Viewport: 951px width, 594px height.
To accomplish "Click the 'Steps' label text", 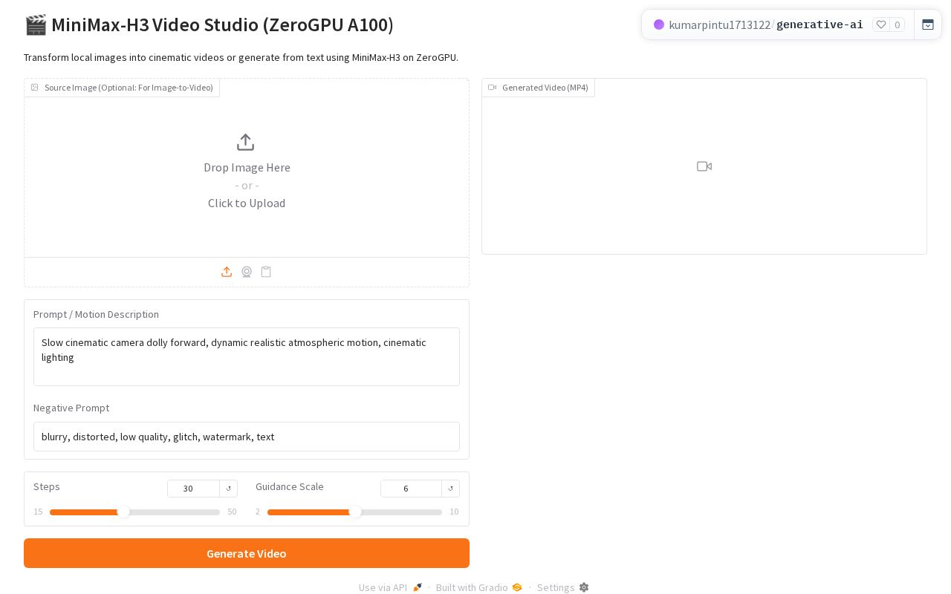I will (x=47, y=486).
